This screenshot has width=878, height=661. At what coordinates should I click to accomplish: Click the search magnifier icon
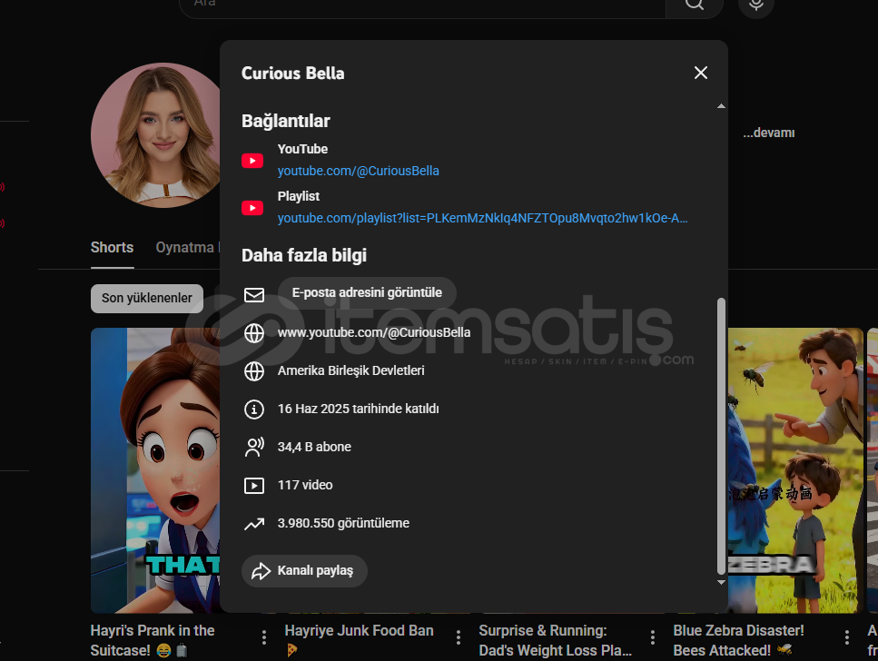[694, 5]
